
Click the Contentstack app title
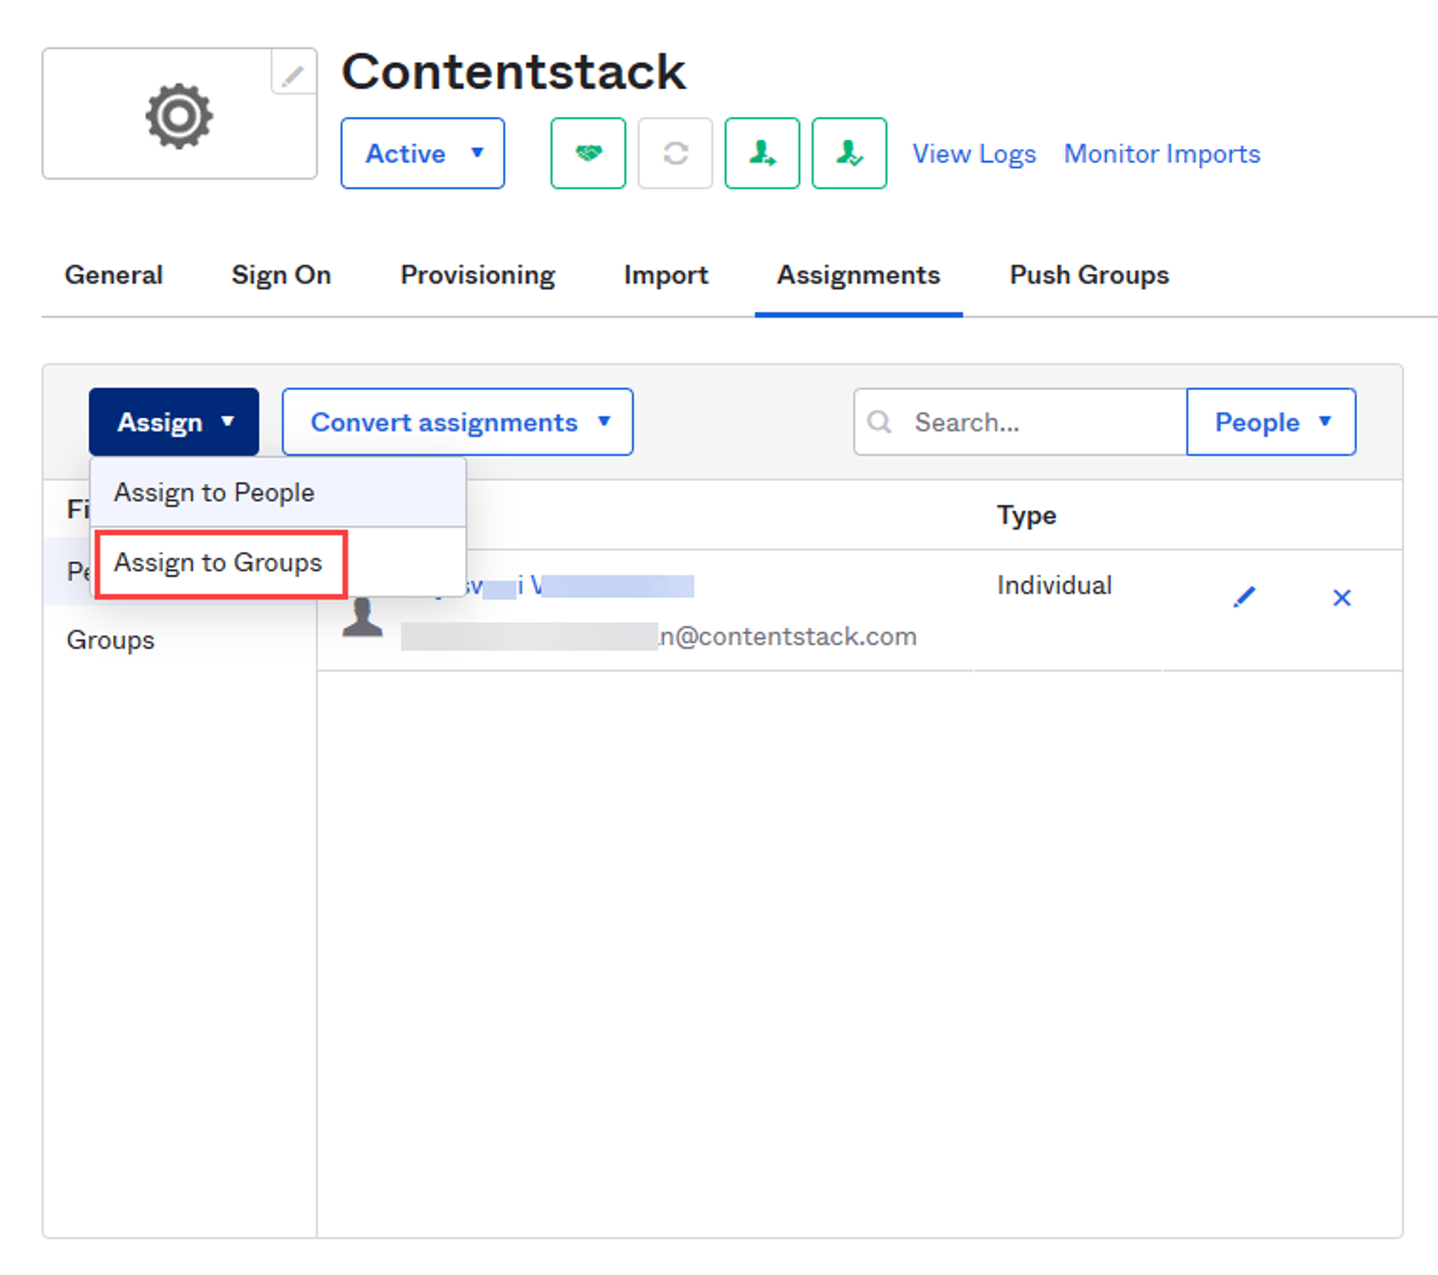513,72
